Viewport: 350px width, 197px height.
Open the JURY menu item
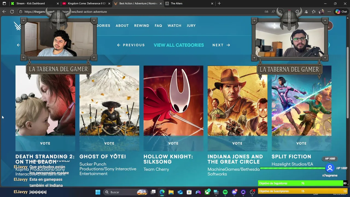191,25
